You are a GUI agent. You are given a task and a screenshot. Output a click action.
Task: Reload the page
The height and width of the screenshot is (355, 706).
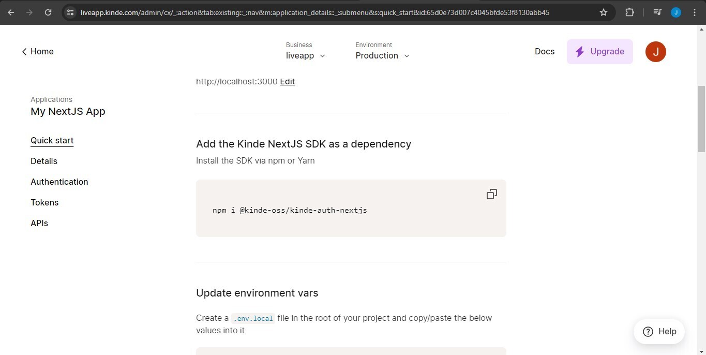(x=48, y=12)
